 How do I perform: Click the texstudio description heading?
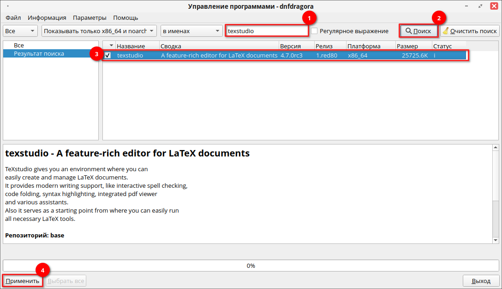click(x=127, y=153)
